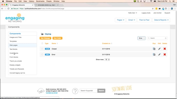Edit the Error web page with pencil icon
The height and width of the screenshot is (99, 177).
[159, 54]
